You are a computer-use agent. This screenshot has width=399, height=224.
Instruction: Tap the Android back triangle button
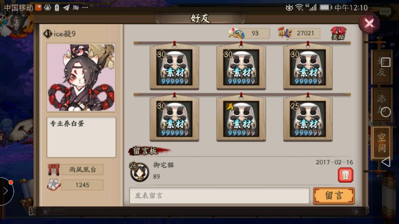tap(386, 162)
